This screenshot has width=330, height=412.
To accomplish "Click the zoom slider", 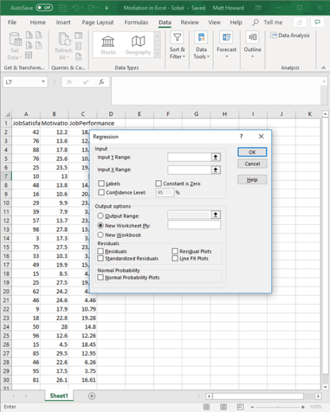I will coord(278,407).
